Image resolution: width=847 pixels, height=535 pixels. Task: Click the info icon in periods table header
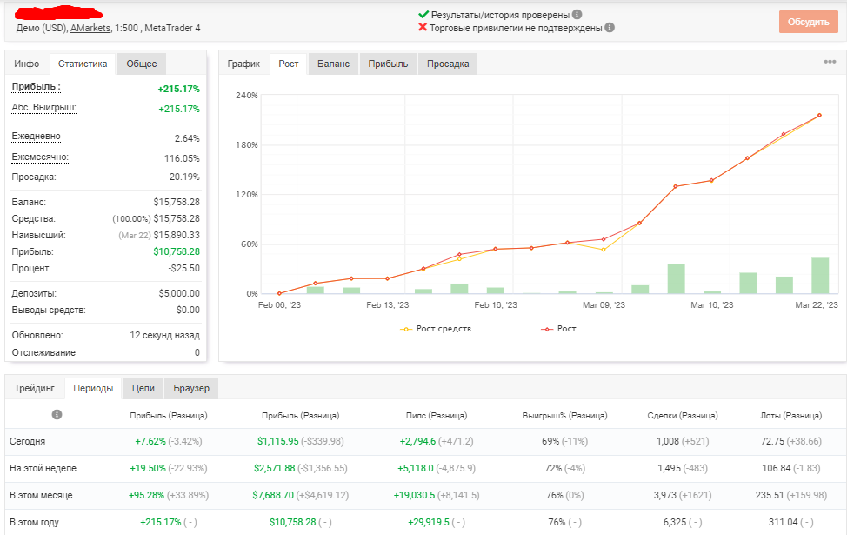(x=57, y=414)
